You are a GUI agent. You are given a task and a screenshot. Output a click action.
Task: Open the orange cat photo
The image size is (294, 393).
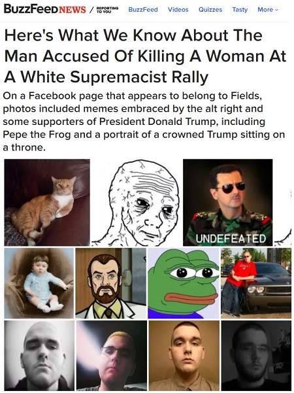point(47,202)
